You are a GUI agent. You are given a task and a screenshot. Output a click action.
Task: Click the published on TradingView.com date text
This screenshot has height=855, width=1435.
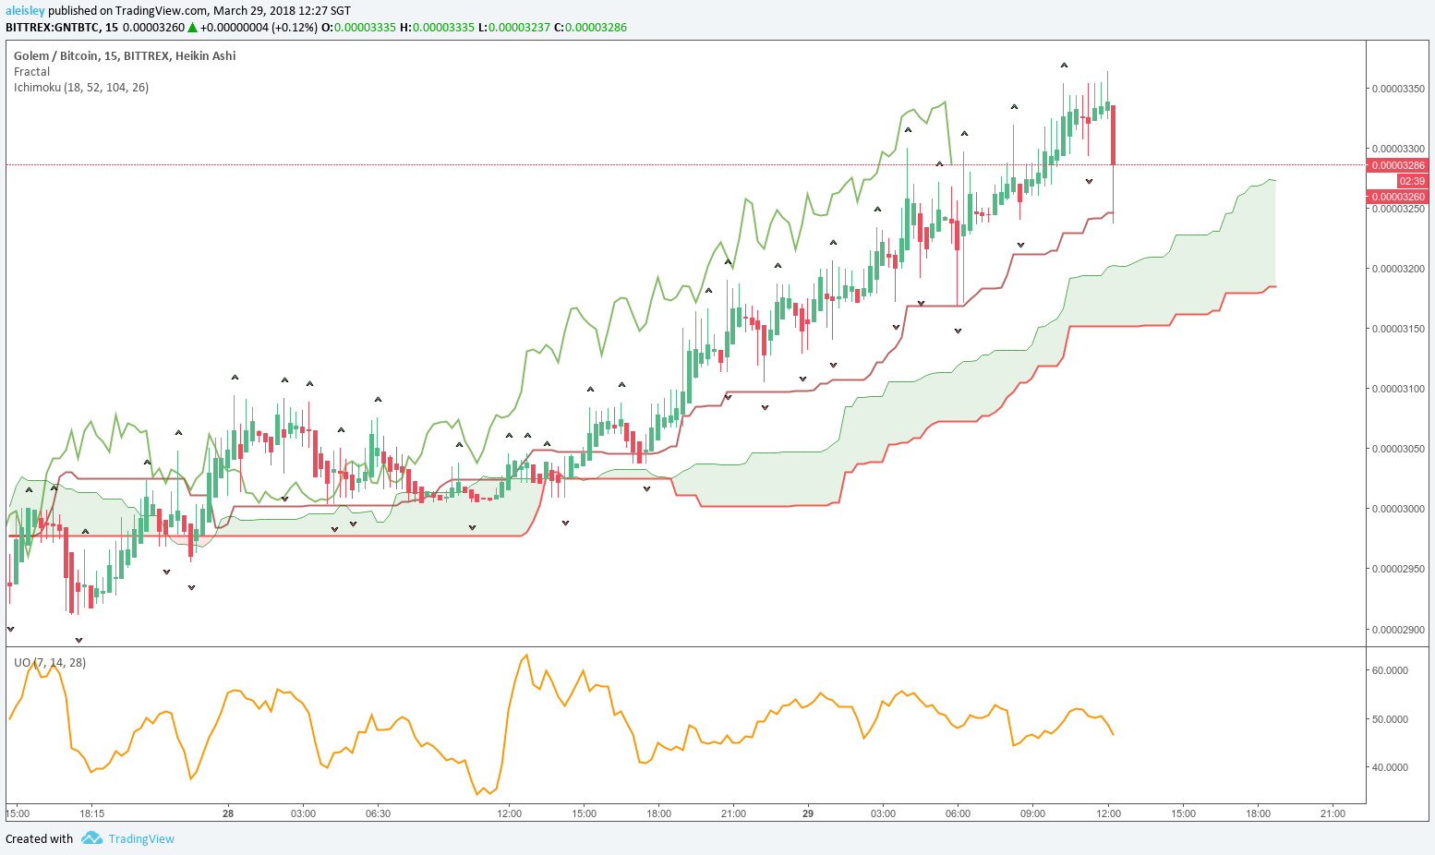[x=199, y=11]
